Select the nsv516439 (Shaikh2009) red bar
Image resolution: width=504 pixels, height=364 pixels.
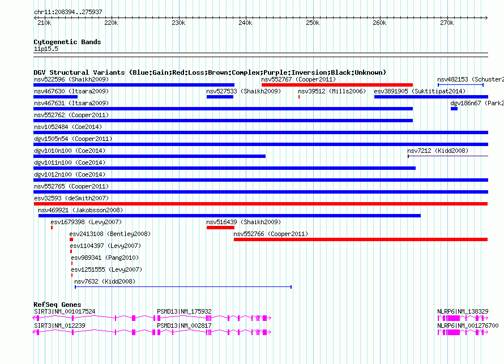[x=220, y=228]
